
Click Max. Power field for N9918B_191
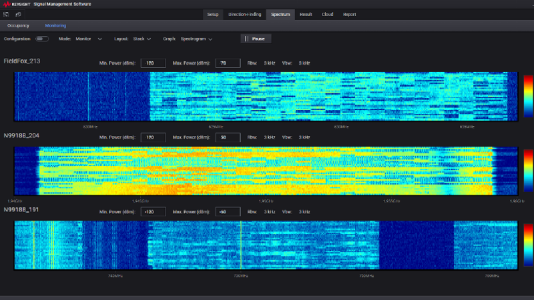click(x=228, y=211)
